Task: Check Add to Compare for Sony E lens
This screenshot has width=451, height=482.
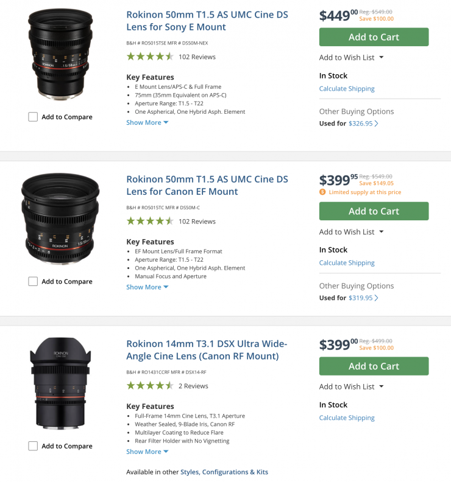Action: click(33, 117)
